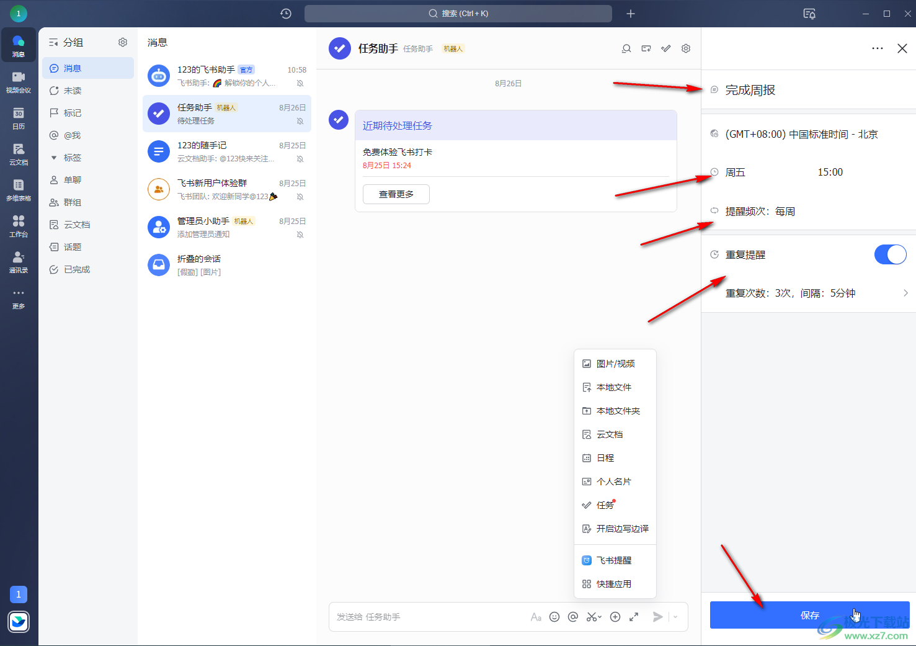The height and width of the screenshot is (646, 916).
Task: Open the three-dot menu in reminder panel
Action: (878, 48)
